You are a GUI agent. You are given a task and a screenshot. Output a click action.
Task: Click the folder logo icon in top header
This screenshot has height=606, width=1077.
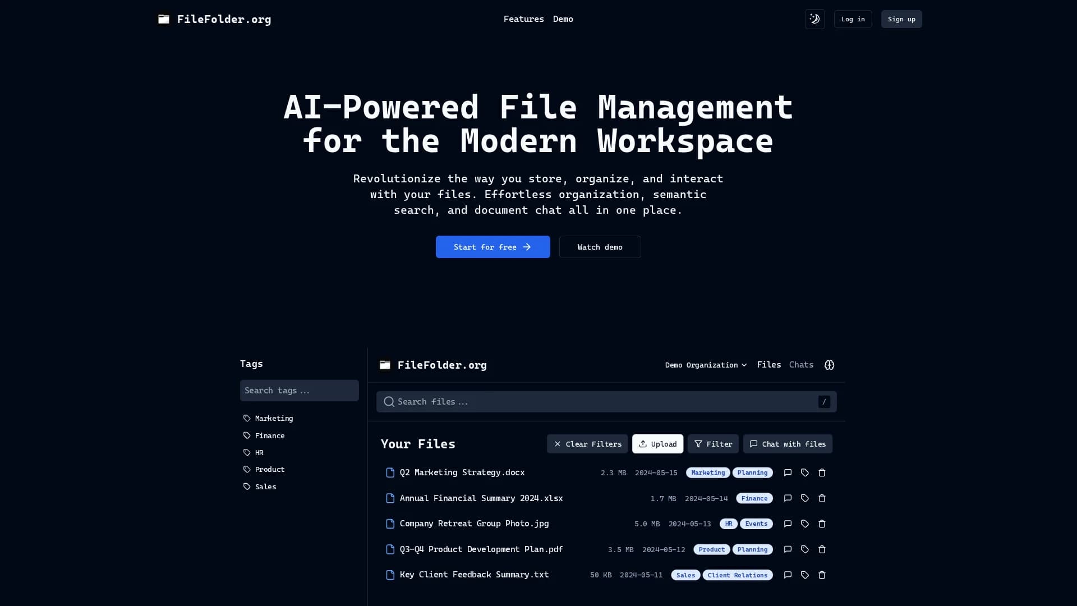coord(164,19)
